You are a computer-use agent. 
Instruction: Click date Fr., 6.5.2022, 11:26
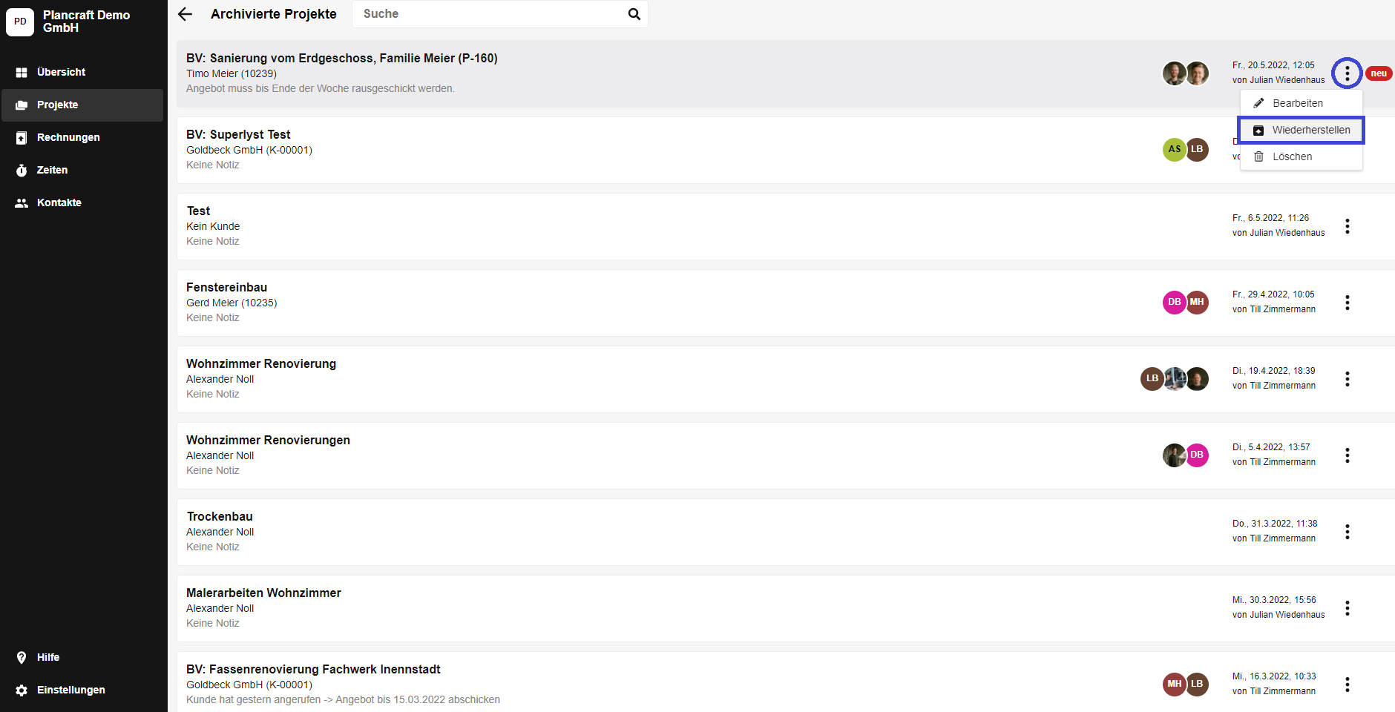pyautogui.click(x=1270, y=218)
